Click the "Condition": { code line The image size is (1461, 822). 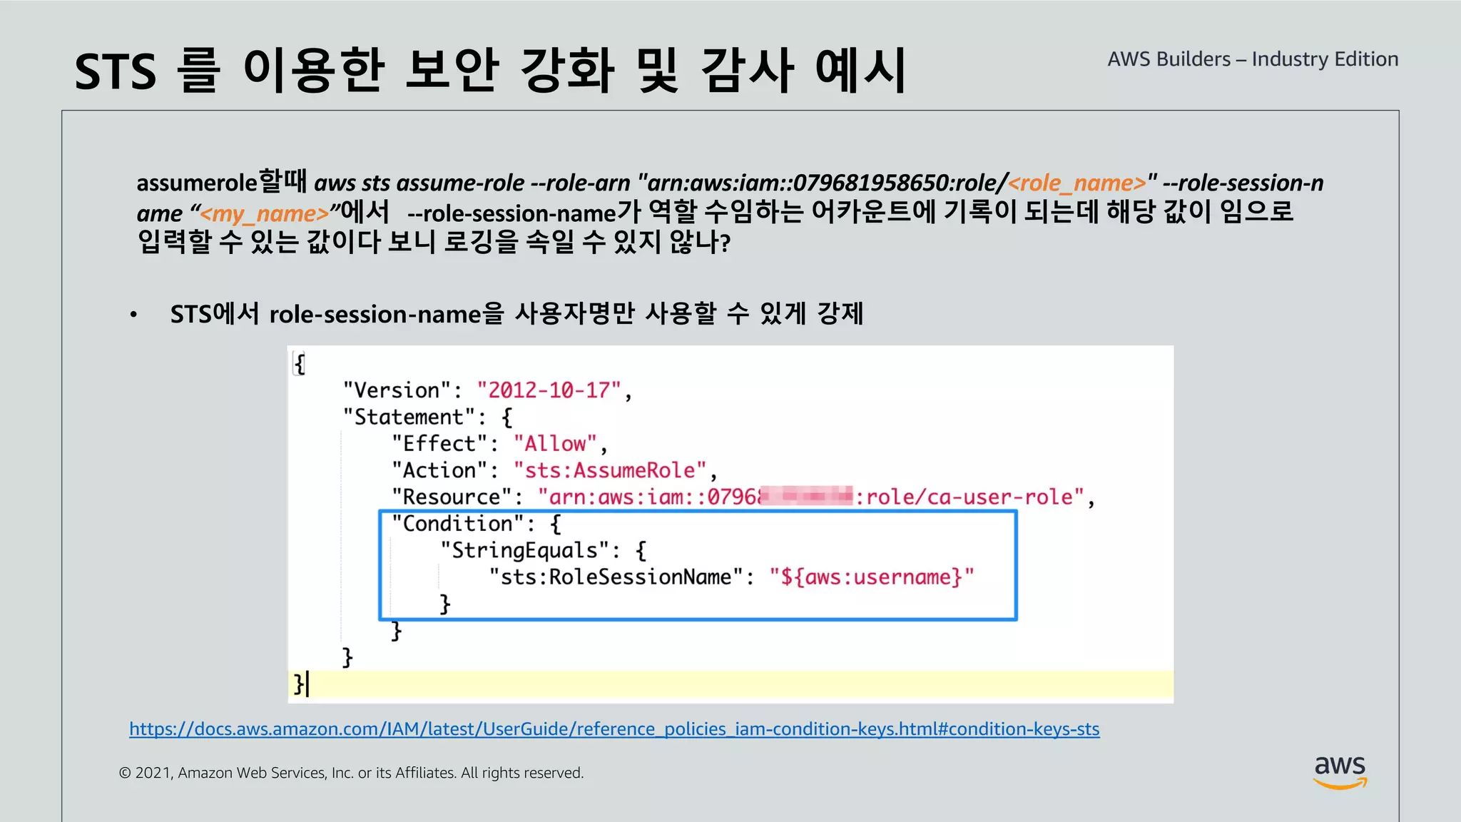(477, 524)
